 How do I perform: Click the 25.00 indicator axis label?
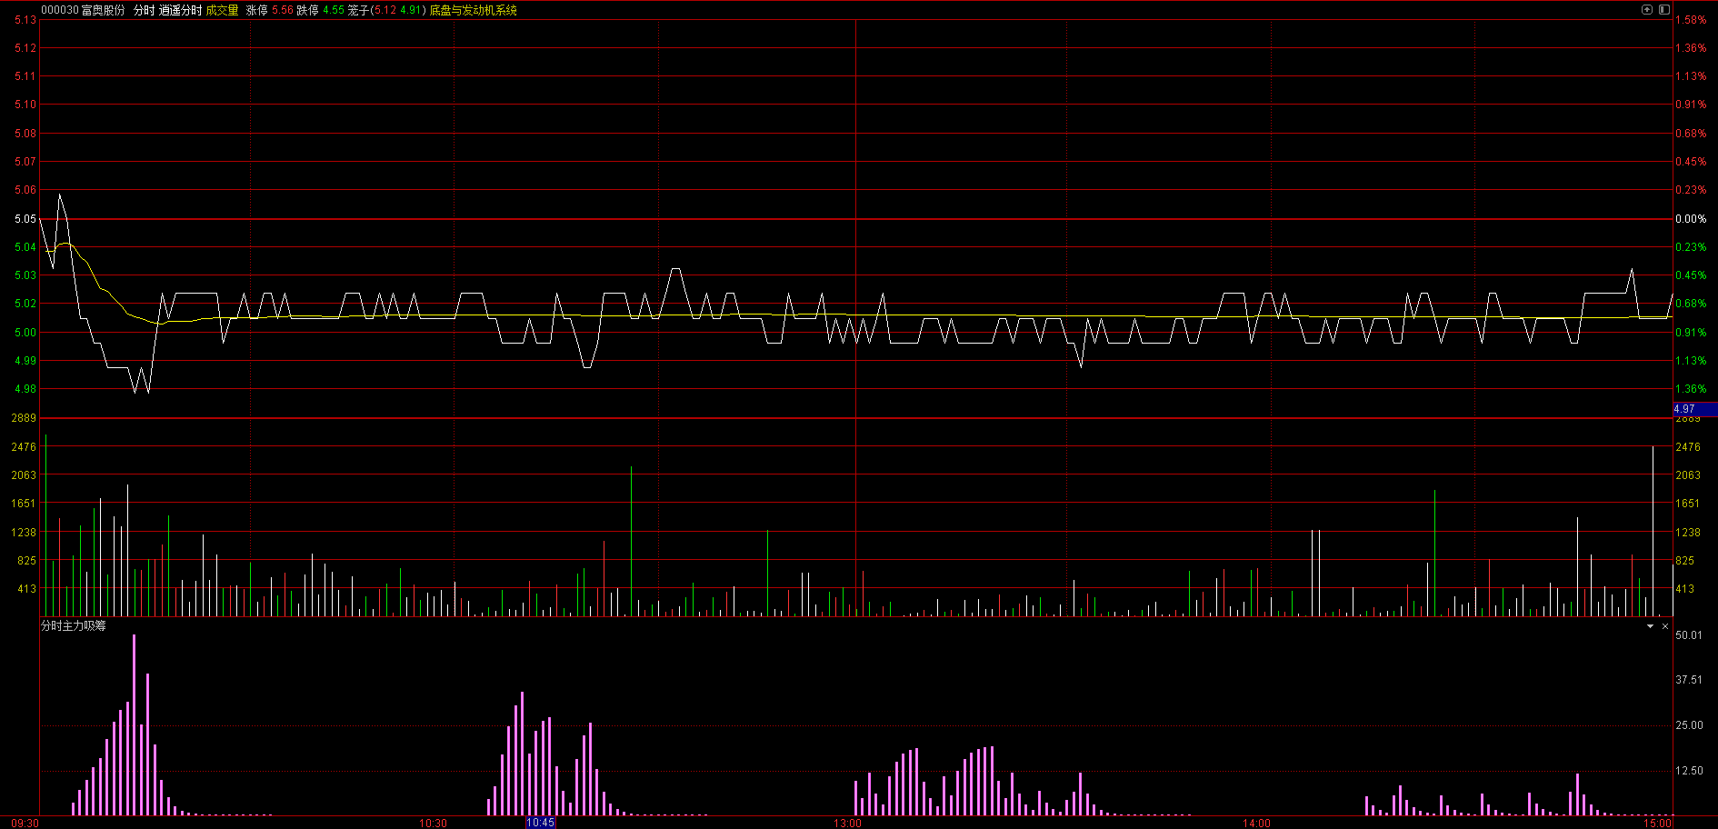[x=1689, y=724]
